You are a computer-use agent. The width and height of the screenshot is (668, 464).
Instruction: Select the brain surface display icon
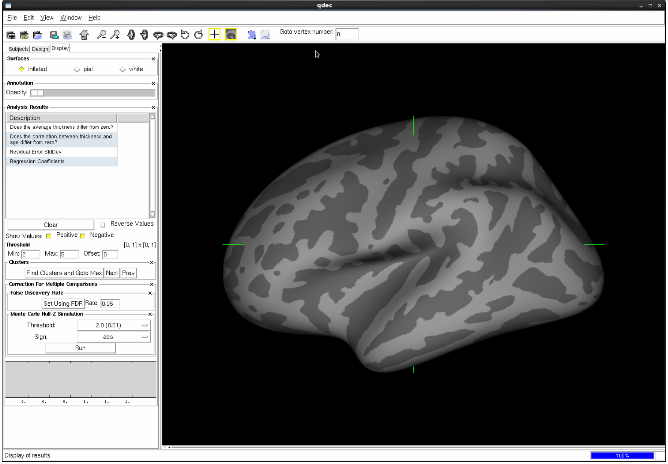pos(231,34)
